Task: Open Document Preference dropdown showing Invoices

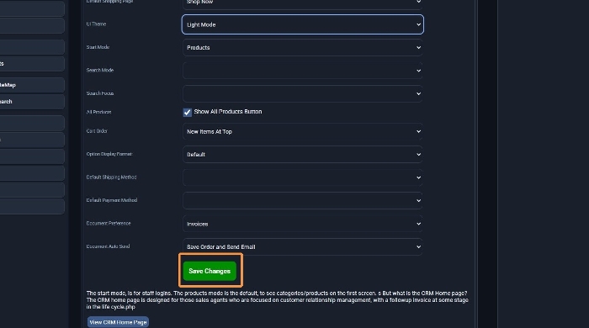Action: [302, 224]
